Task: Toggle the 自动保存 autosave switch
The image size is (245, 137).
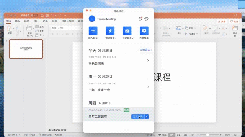Action: pyautogui.click(x=34, y=15)
